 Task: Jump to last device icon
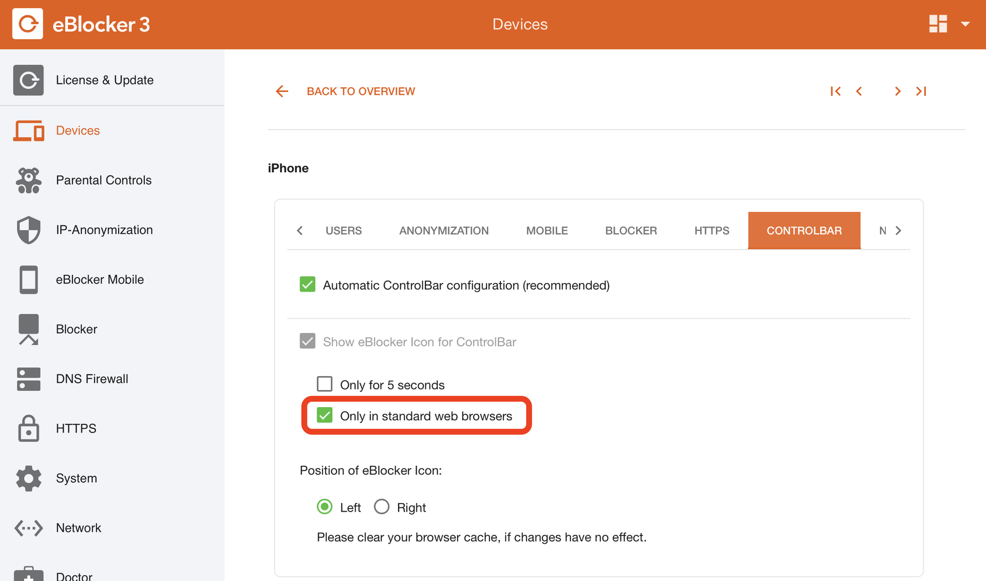point(921,91)
